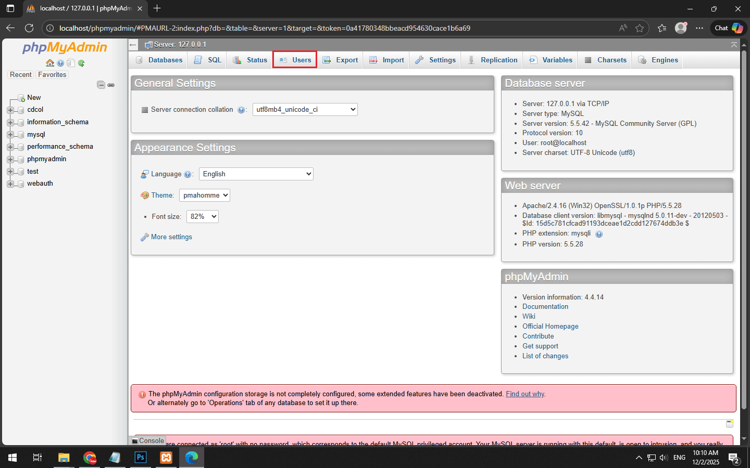
Task: Click the 'Find out why' link
Action: [x=525, y=394]
